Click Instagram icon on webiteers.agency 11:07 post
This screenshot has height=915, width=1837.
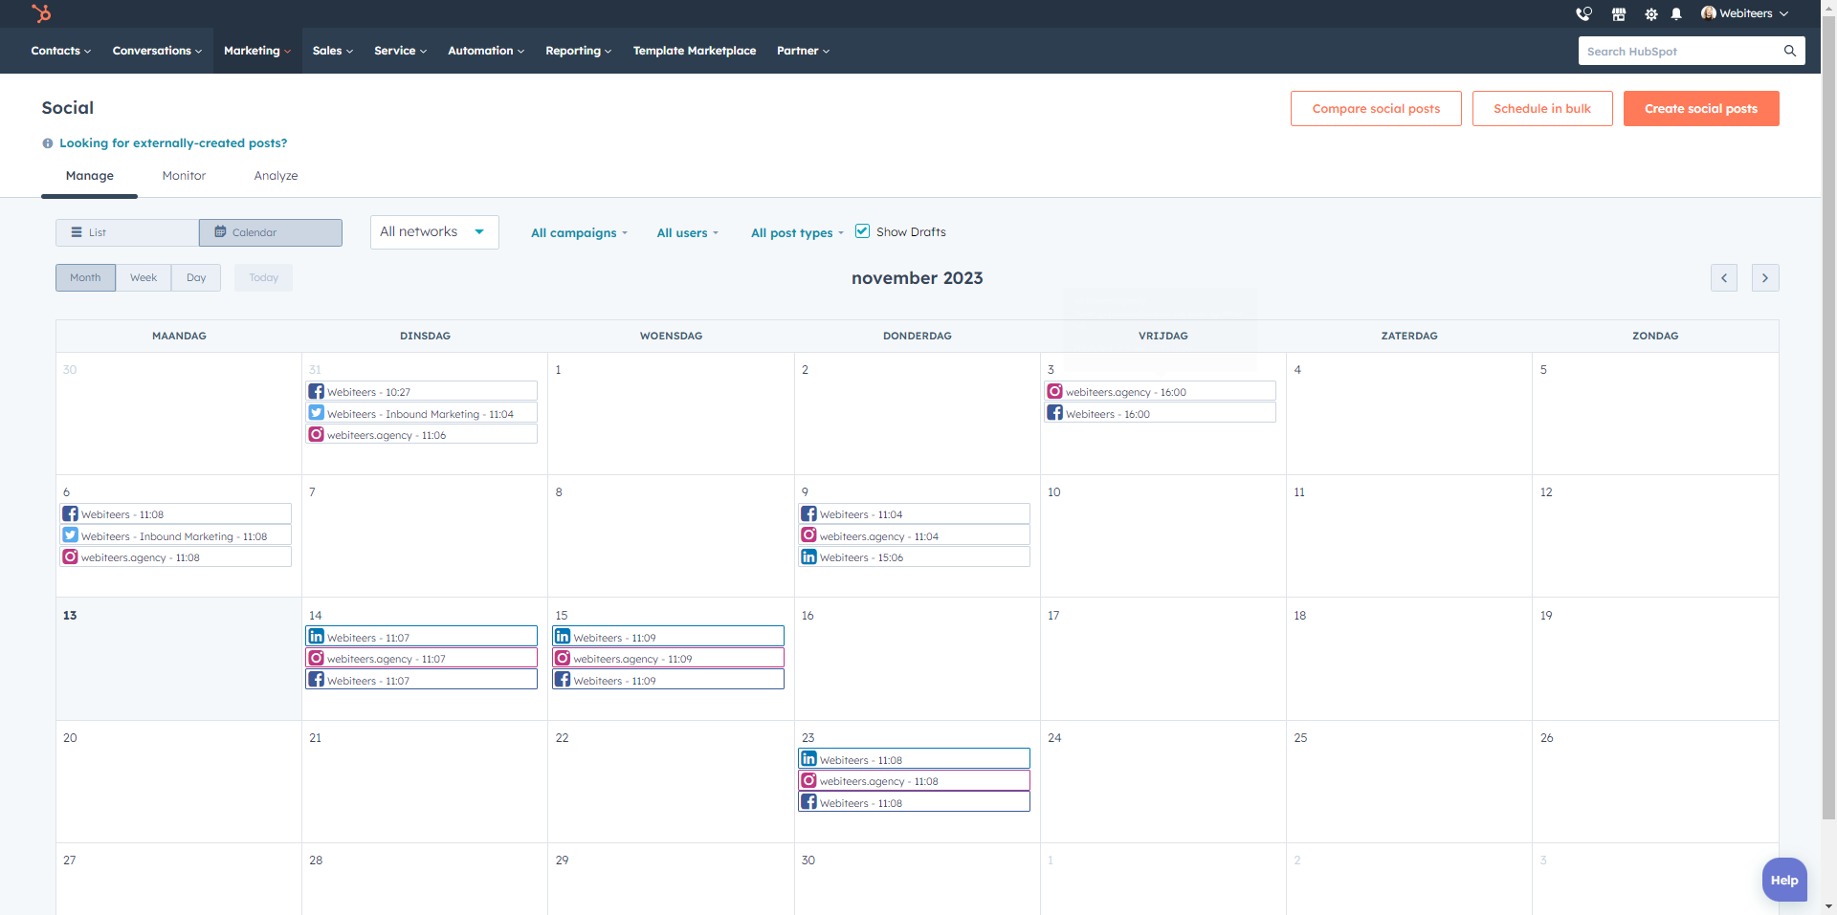click(317, 658)
